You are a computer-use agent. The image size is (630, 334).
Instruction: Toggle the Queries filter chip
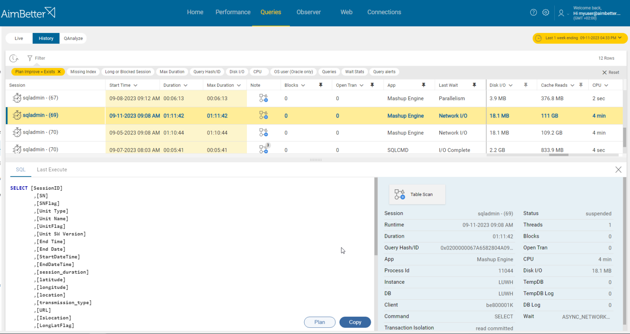coord(329,72)
